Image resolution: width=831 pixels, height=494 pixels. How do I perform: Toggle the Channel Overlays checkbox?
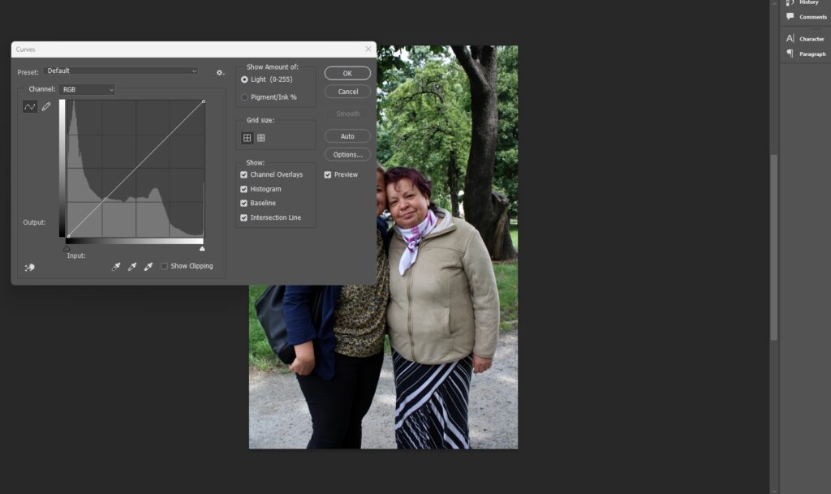(x=243, y=174)
